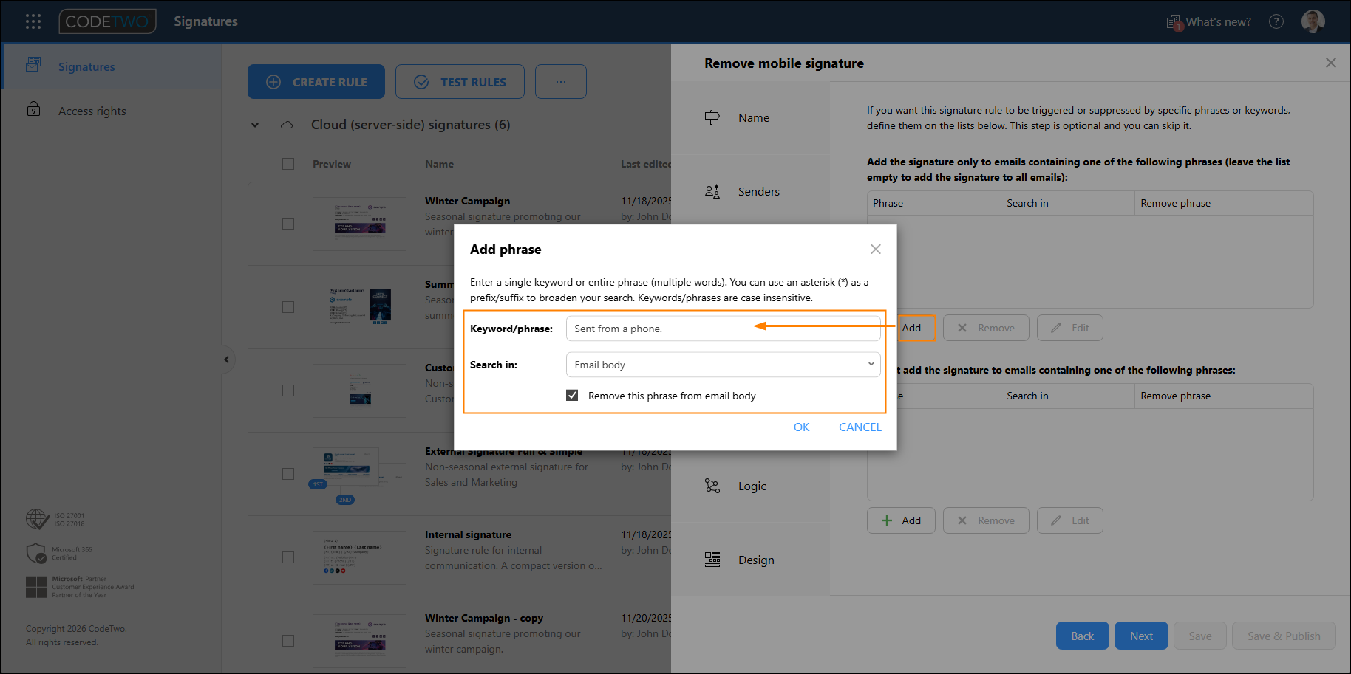
Task: Click upper list Remove phrase column header
Action: [x=1224, y=203]
